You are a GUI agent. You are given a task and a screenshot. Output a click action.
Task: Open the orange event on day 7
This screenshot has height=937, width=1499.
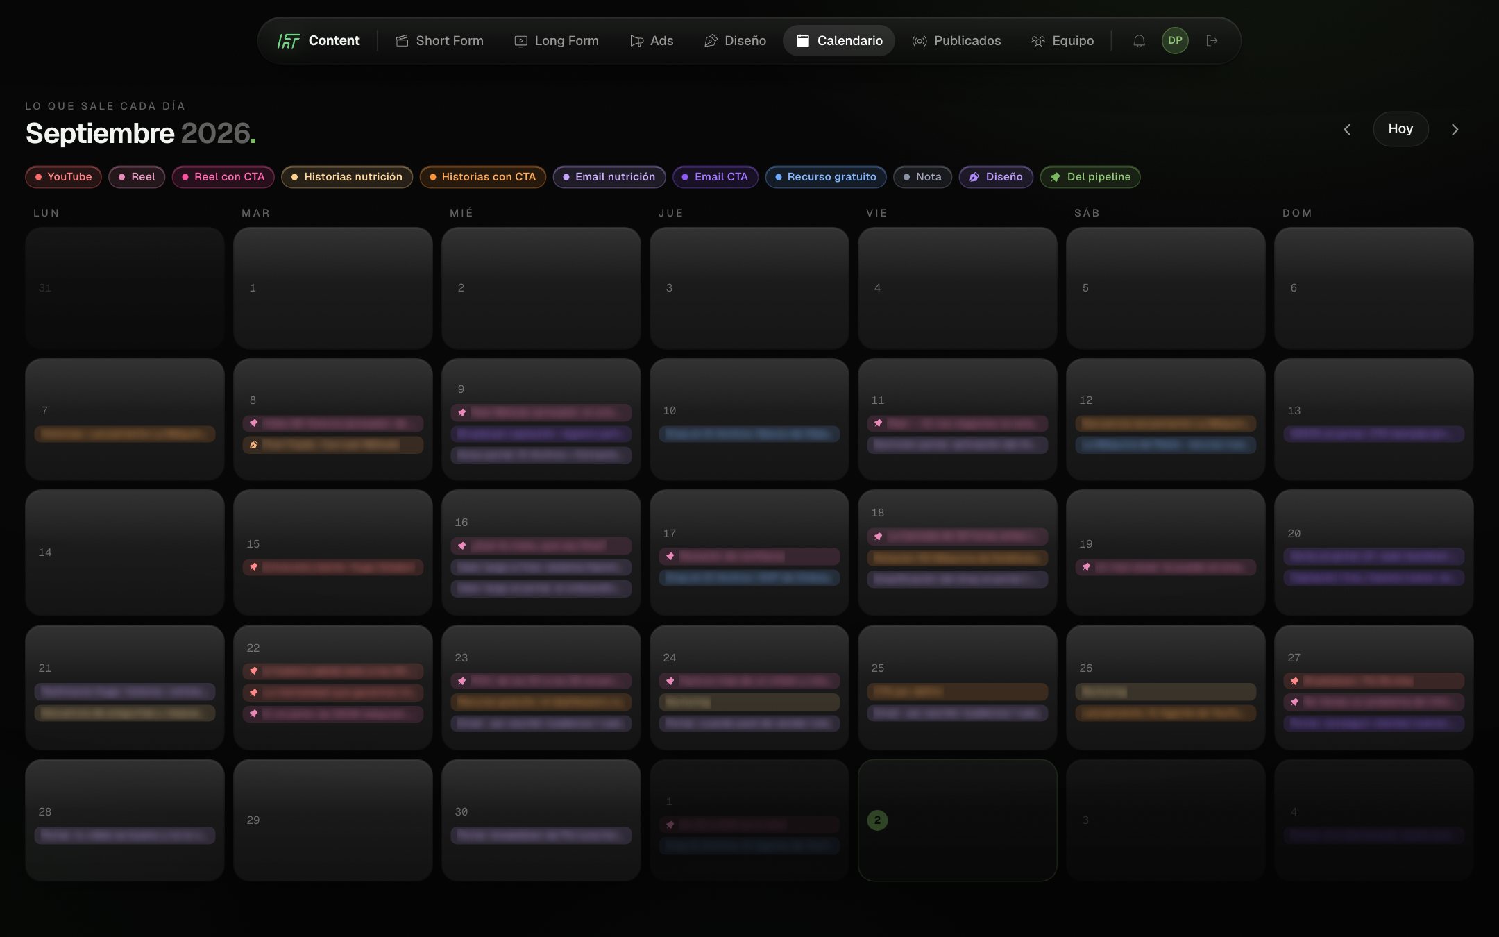125,434
